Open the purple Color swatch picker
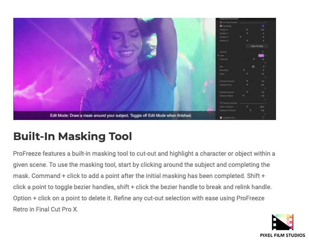Image resolution: width=309 pixels, height=240 pixels. coord(261,56)
